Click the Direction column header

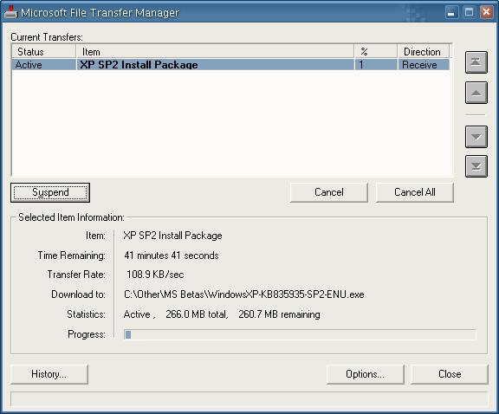424,52
